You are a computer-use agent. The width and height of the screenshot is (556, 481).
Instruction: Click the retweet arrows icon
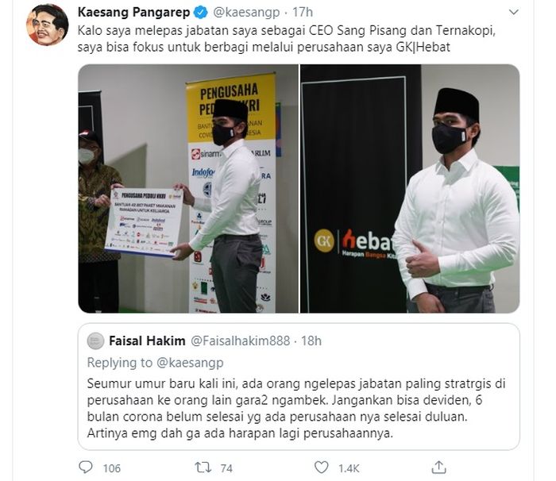click(x=203, y=468)
